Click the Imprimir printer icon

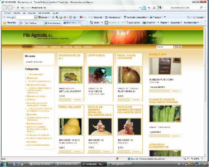(144, 23)
